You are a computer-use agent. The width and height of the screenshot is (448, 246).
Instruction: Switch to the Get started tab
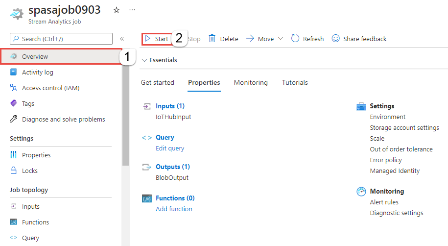[x=158, y=82]
